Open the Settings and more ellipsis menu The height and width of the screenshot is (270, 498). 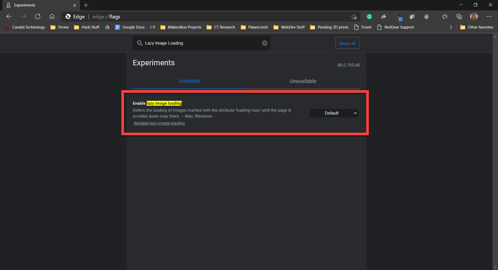click(489, 17)
